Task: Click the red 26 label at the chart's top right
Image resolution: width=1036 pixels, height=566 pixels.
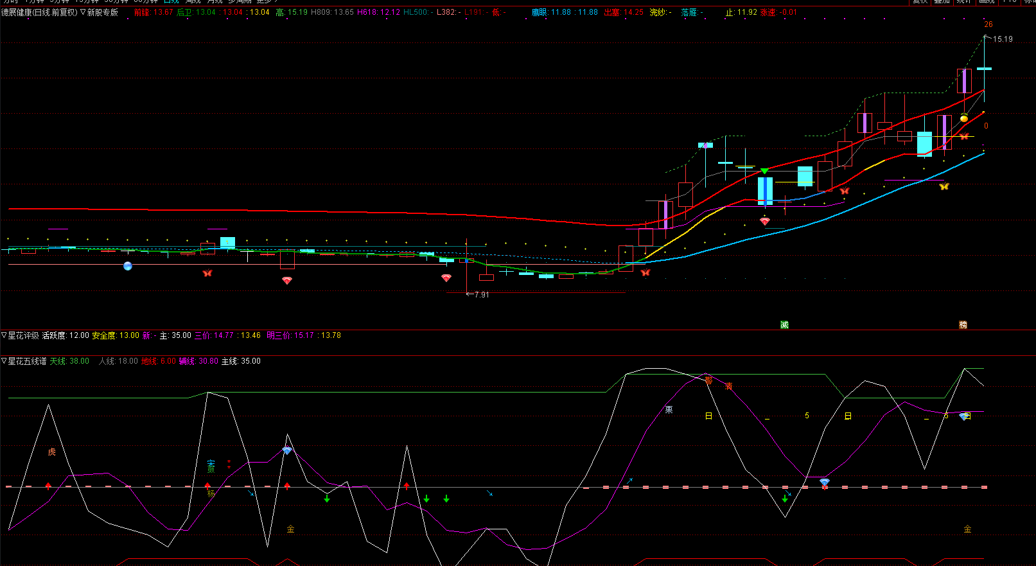Action: [x=988, y=24]
